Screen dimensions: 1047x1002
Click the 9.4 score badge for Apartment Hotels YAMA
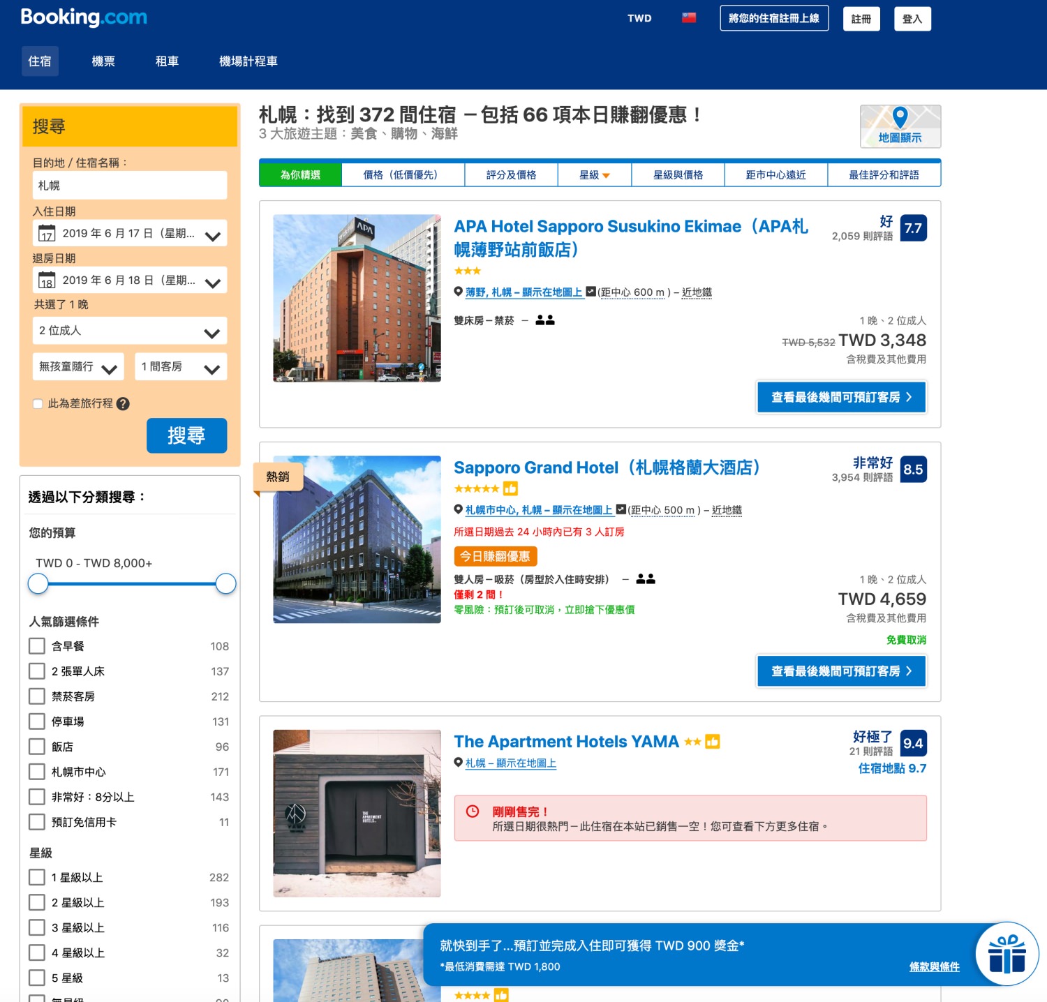[913, 743]
